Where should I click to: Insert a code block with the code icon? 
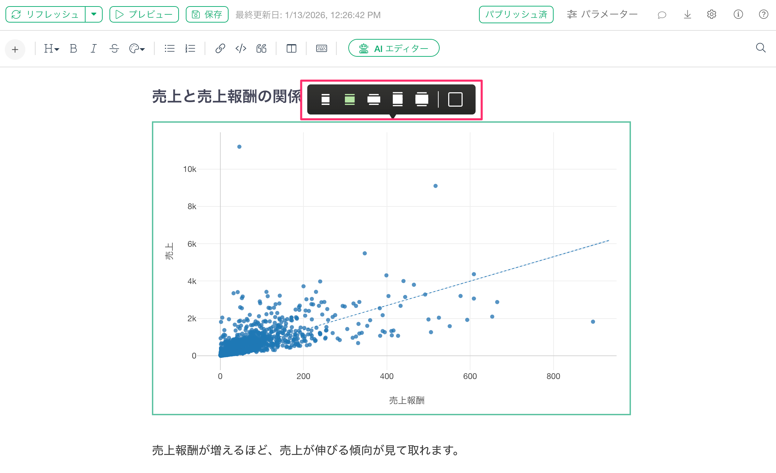click(241, 49)
